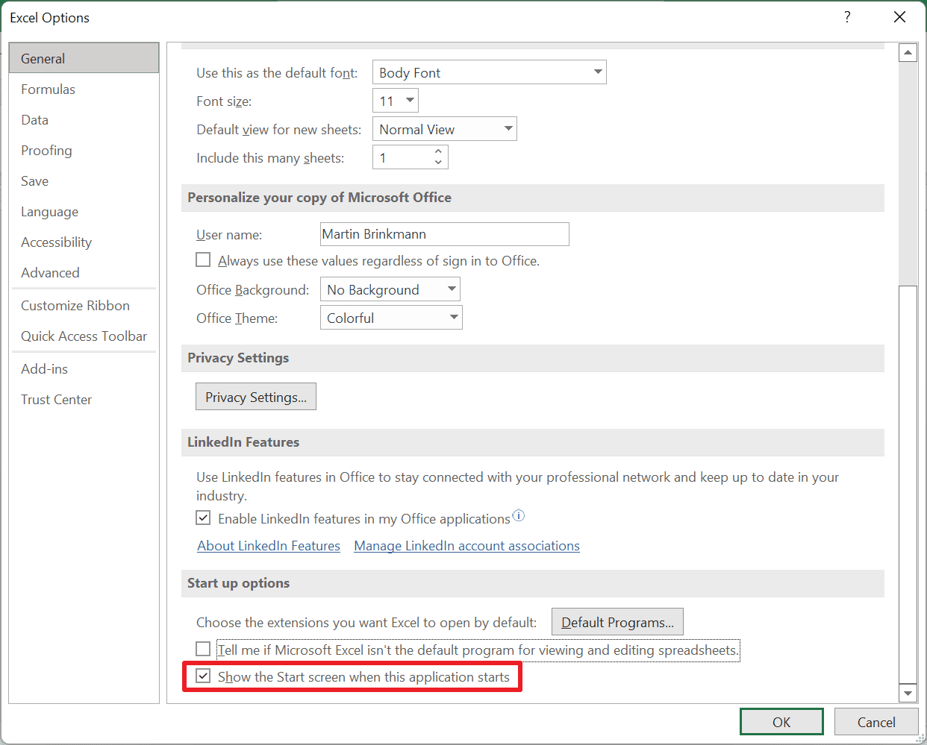Open the info tooltip beside LinkedIn features
Screen dimensions: 927x745
pos(519,515)
